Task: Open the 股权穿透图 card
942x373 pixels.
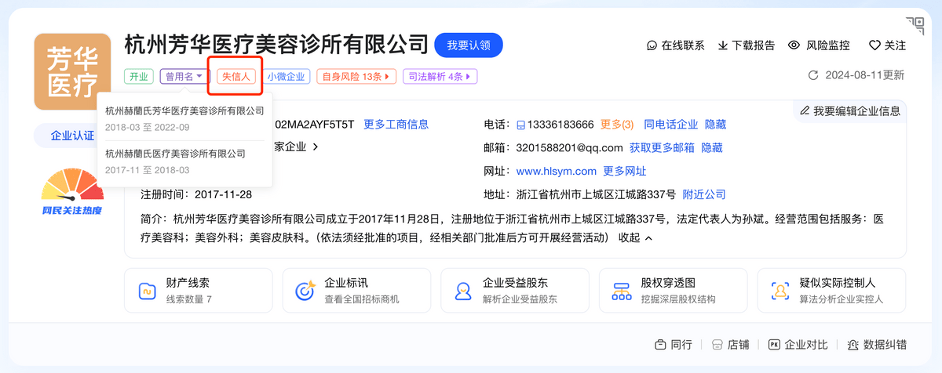Action: [674, 291]
